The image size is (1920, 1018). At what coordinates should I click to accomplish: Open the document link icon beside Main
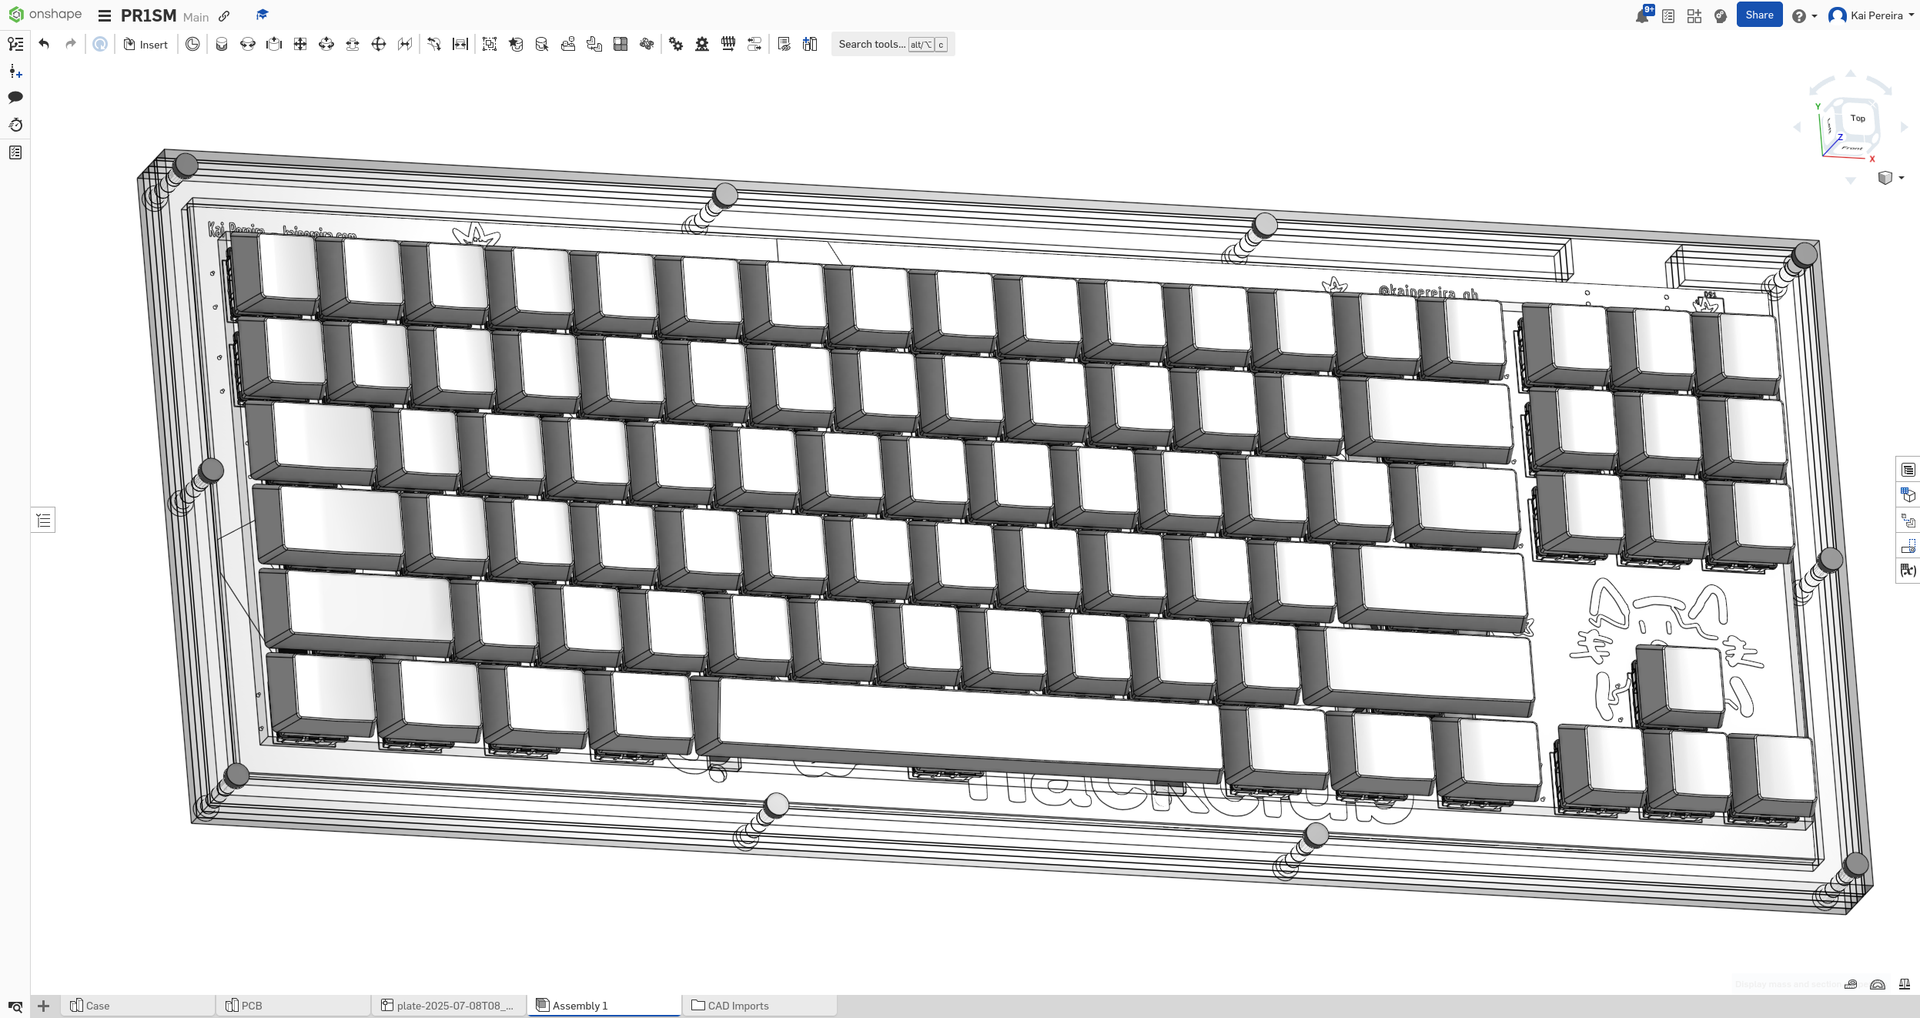[x=224, y=16]
